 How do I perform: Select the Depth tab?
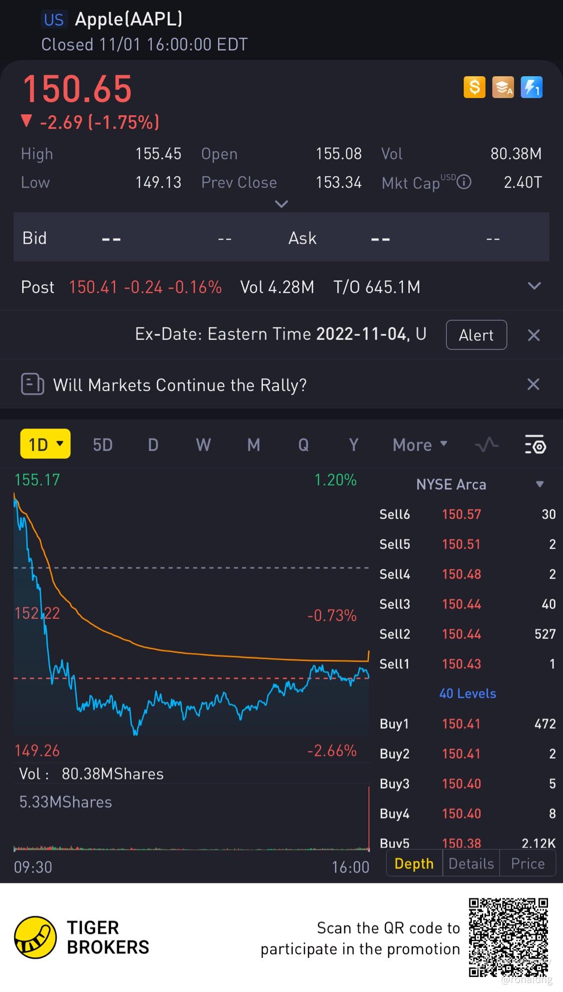coord(414,863)
